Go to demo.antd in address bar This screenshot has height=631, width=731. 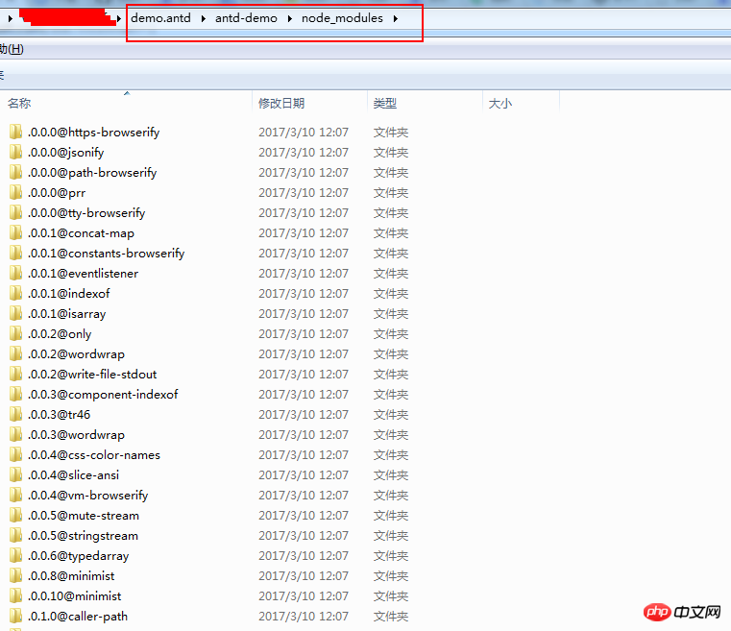click(160, 18)
